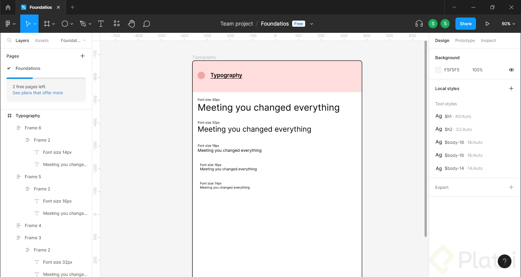The width and height of the screenshot is (521, 277).
Task: Select the Pen tool
Action: tap(83, 24)
